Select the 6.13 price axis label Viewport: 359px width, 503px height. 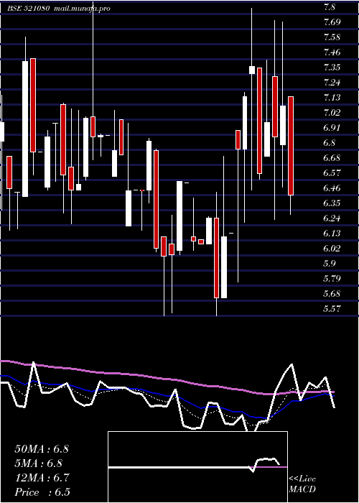pos(332,234)
